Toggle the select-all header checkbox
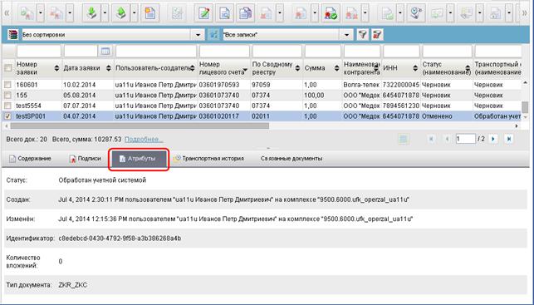The height and width of the screenshot is (305, 534). 7,68
